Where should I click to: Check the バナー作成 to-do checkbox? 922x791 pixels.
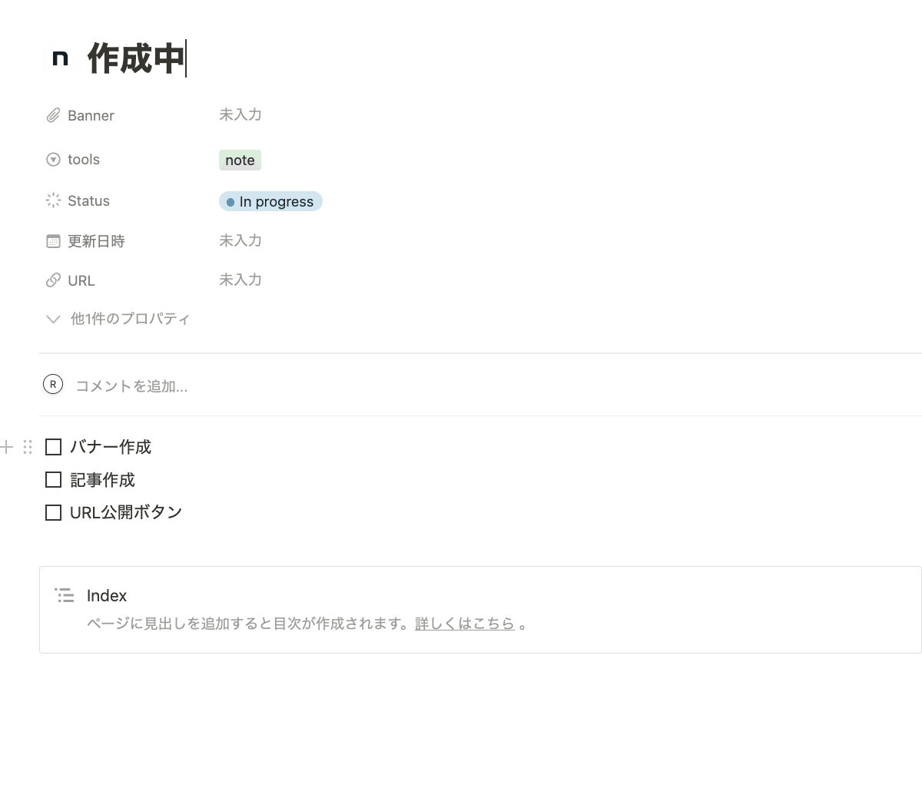[x=53, y=446]
